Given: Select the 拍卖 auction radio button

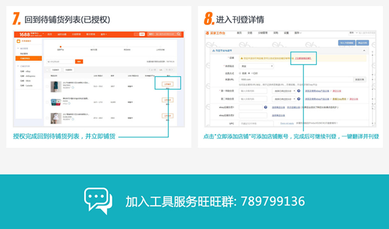Looking at the screenshot, I should (x=240, y=74).
